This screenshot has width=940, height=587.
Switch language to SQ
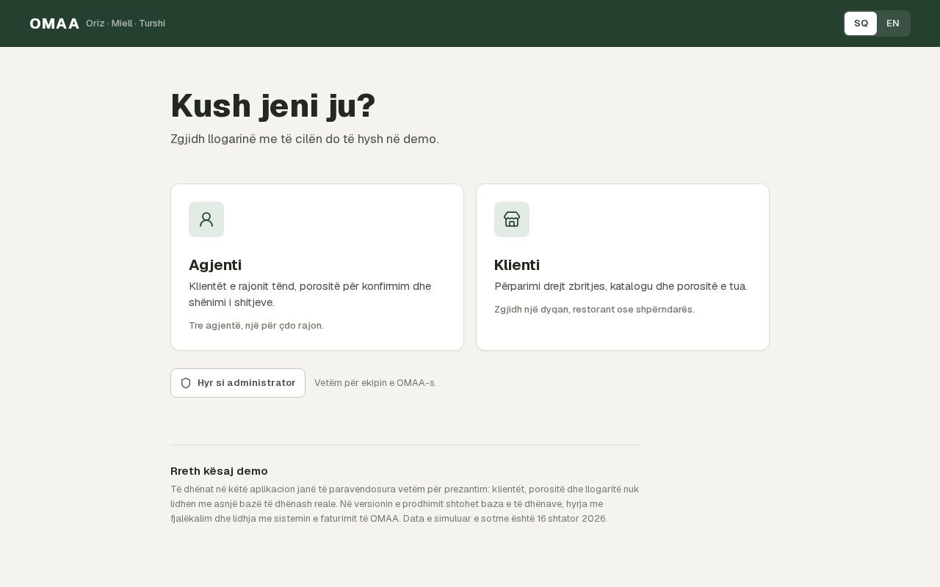click(861, 23)
